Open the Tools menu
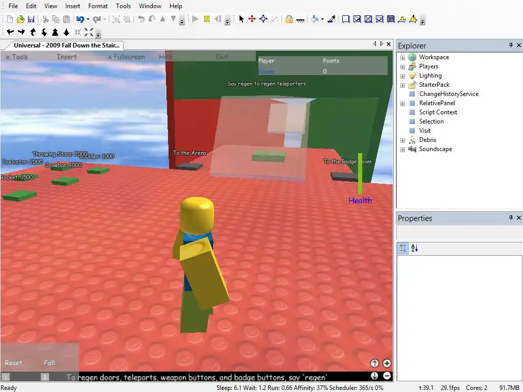This screenshot has height=392, width=523. pyautogui.click(x=124, y=6)
